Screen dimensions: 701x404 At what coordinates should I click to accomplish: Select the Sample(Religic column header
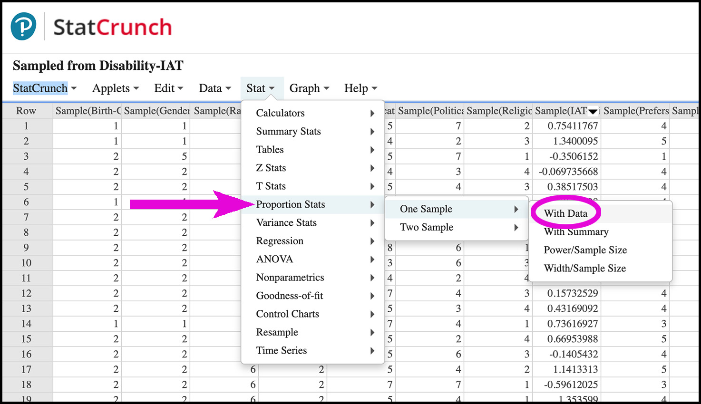pyautogui.click(x=498, y=111)
